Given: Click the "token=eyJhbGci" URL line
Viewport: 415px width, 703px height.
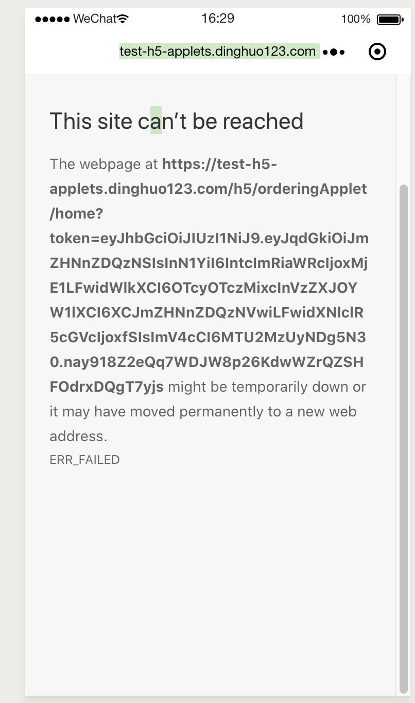Looking at the screenshot, I should pyautogui.click(x=209, y=238).
